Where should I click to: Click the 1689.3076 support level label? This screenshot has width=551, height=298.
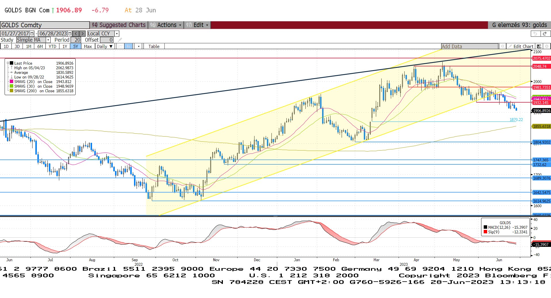(542, 178)
